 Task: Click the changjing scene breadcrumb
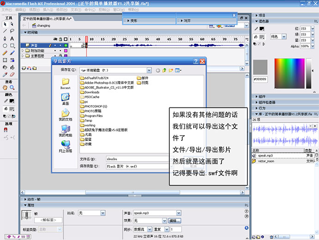coord(41,25)
